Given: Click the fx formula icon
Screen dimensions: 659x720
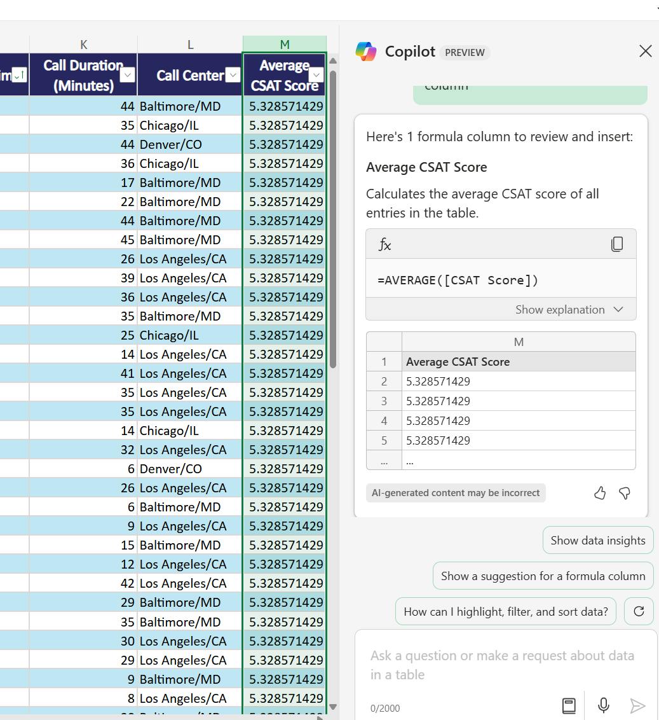Looking at the screenshot, I should click(384, 244).
